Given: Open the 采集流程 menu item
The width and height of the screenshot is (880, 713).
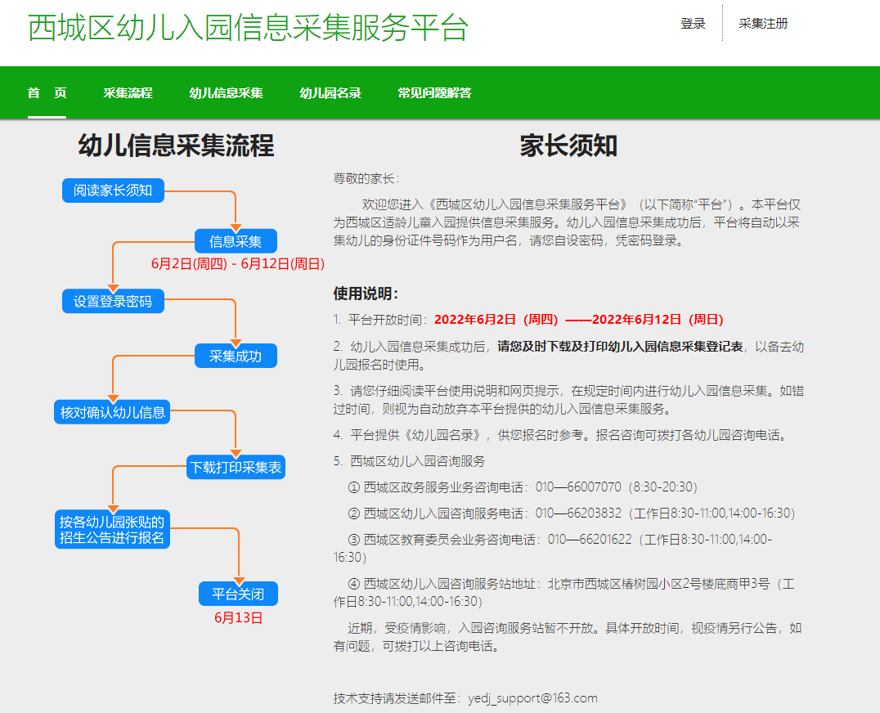Looking at the screenshot, I should (x=128, y=93).
